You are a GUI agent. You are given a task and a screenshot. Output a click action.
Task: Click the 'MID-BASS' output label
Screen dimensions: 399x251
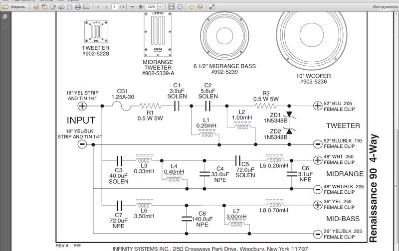343,219
